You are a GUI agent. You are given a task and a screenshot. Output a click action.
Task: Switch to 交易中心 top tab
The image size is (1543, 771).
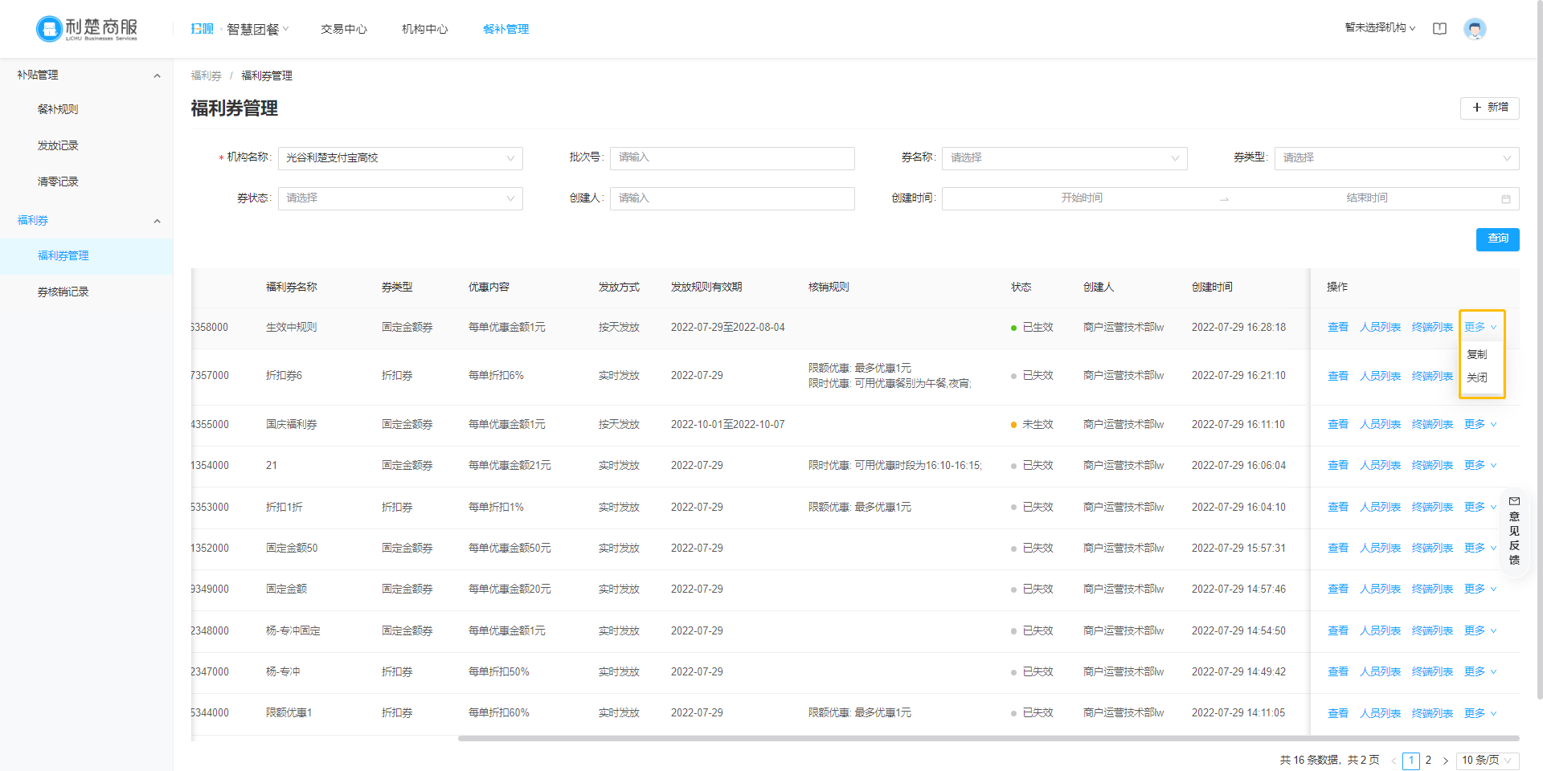tap(344, 29)
